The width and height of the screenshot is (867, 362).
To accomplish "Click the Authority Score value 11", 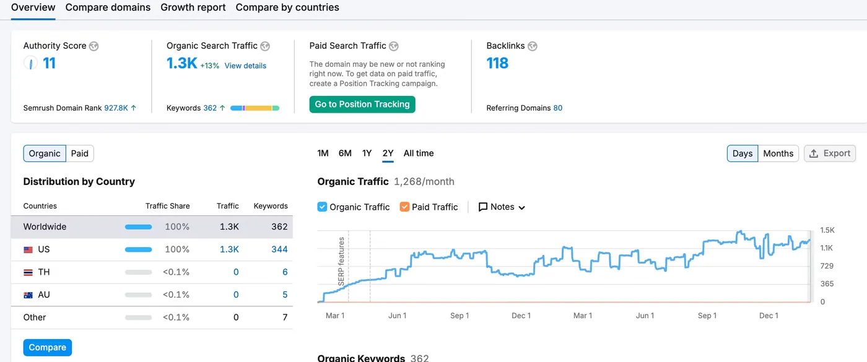I will tap(49, 63).
